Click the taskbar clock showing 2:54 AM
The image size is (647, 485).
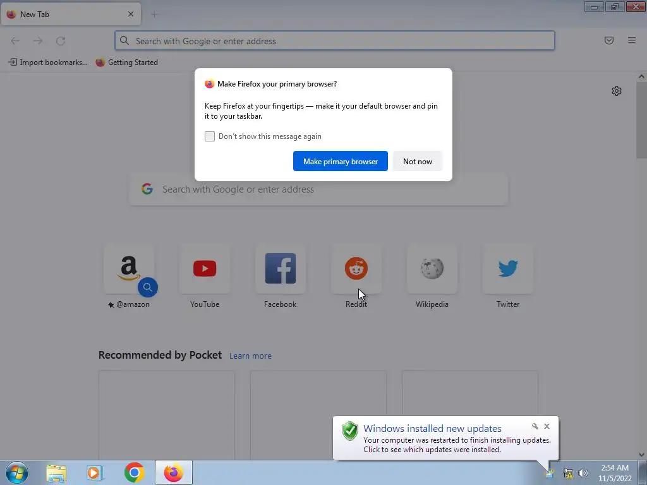[x=615, y=473]
